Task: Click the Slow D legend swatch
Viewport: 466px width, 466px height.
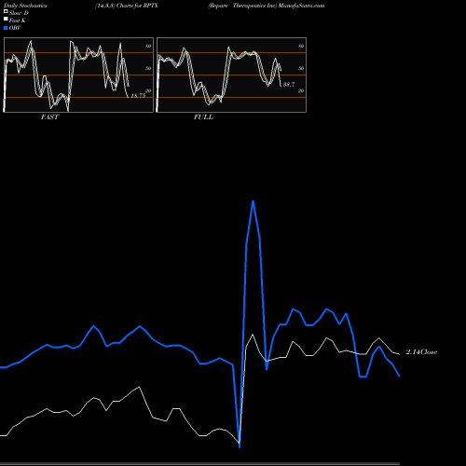Action: [x=6, y=11]
